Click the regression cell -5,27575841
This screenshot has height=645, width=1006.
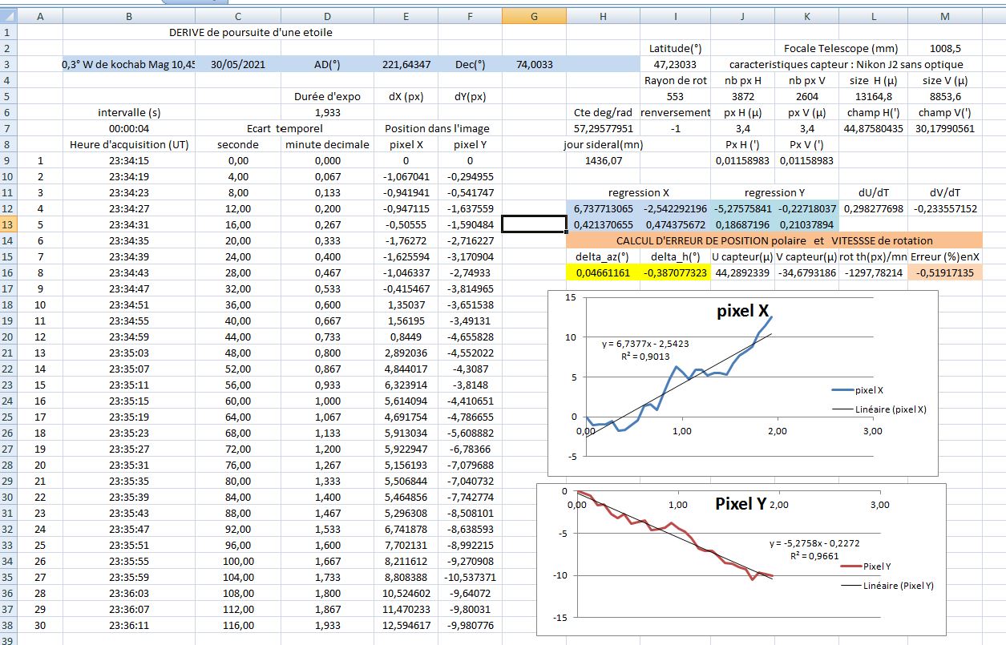click(x=742, y=208)
